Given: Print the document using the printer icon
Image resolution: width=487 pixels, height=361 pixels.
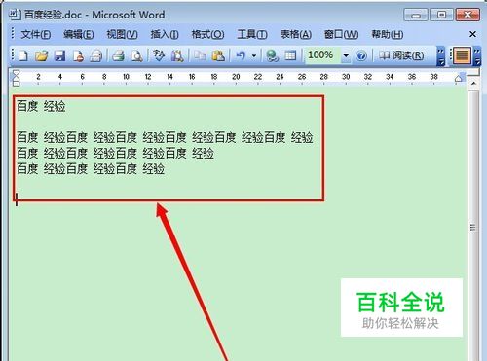Looking at the screenshot, I should (x=118, y=55).
